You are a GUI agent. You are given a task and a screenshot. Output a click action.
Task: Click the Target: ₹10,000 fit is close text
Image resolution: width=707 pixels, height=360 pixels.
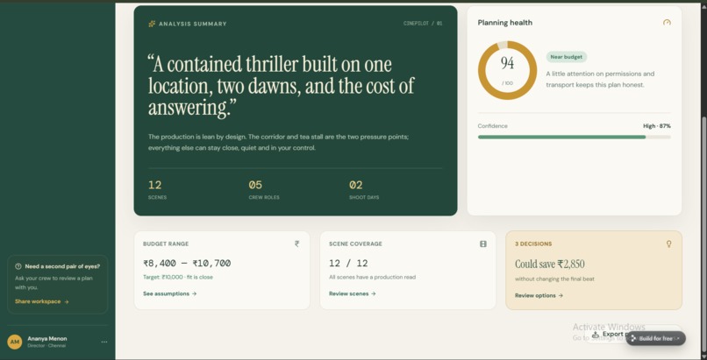[x=178, y=277]
